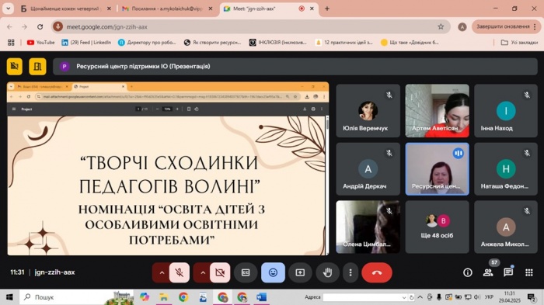Select Інна Наход participant tile
Screen dimensions: 544x305
506,110
